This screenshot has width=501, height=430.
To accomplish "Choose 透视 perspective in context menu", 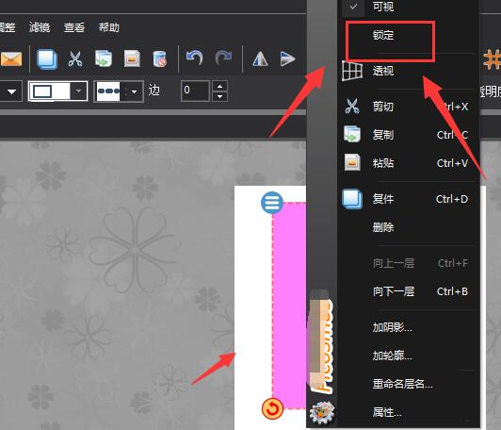I will 409,71.
